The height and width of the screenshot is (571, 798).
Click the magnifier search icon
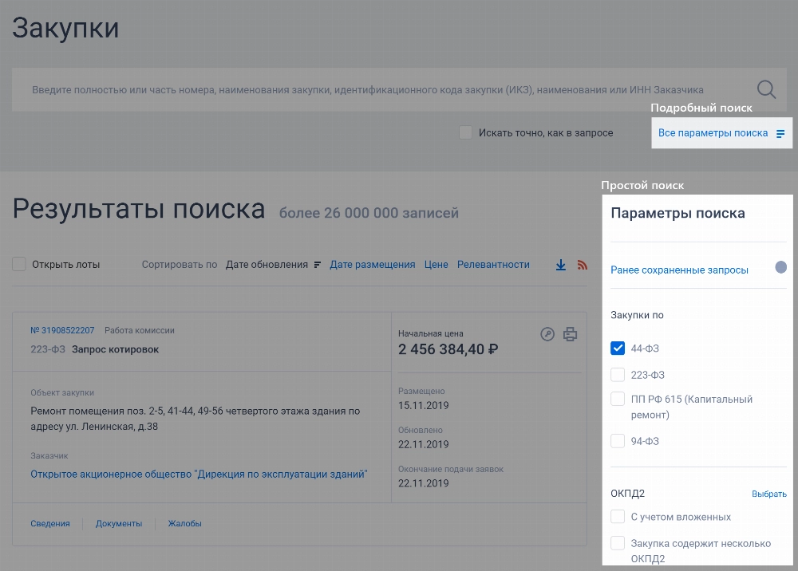(766, 89)
